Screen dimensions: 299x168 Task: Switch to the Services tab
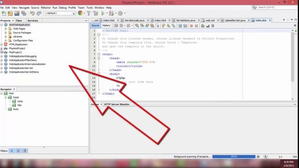click(x=33, y=21)
